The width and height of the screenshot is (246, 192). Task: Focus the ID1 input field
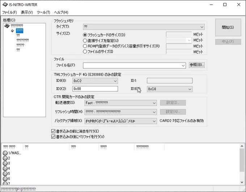(170, 81)
